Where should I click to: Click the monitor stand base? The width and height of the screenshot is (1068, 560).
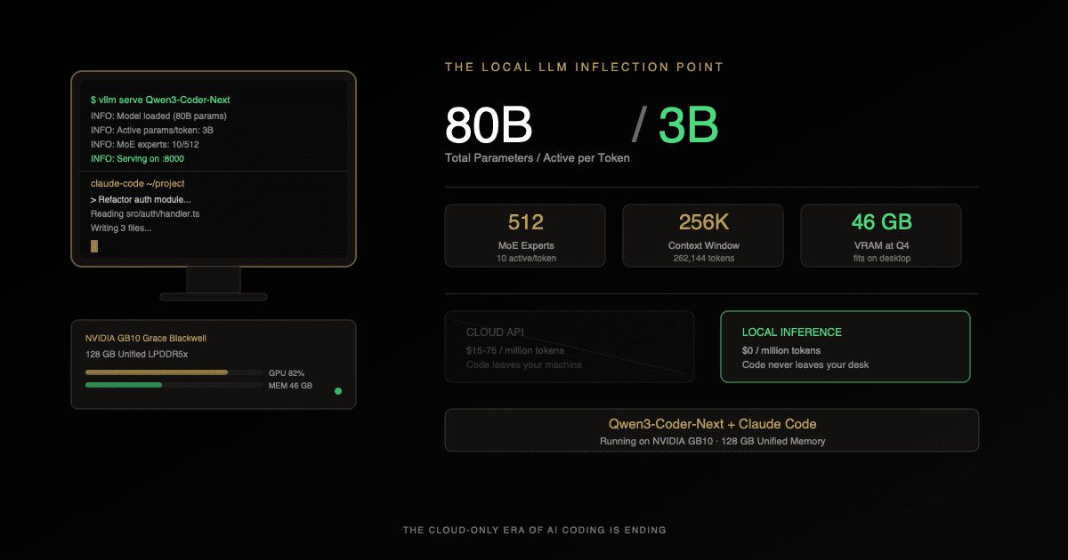(214, 296)
